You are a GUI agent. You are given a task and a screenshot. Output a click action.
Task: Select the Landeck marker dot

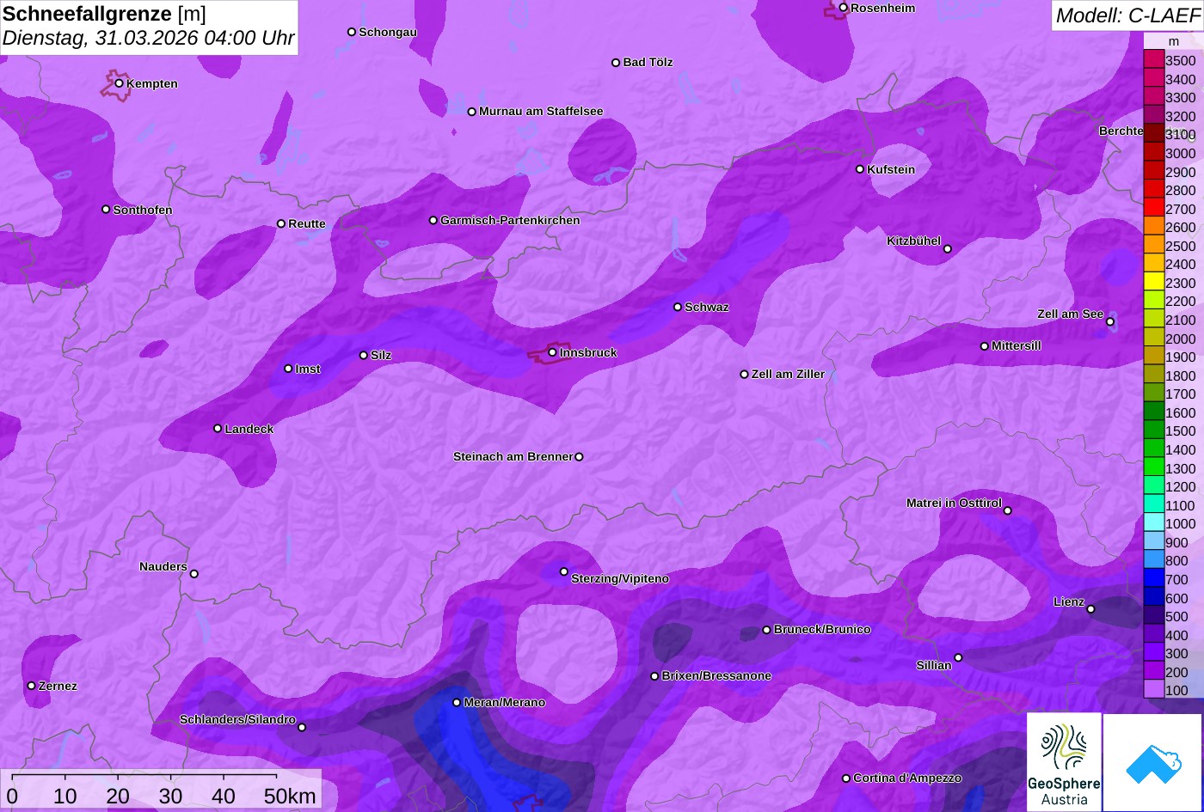point(218,429)
